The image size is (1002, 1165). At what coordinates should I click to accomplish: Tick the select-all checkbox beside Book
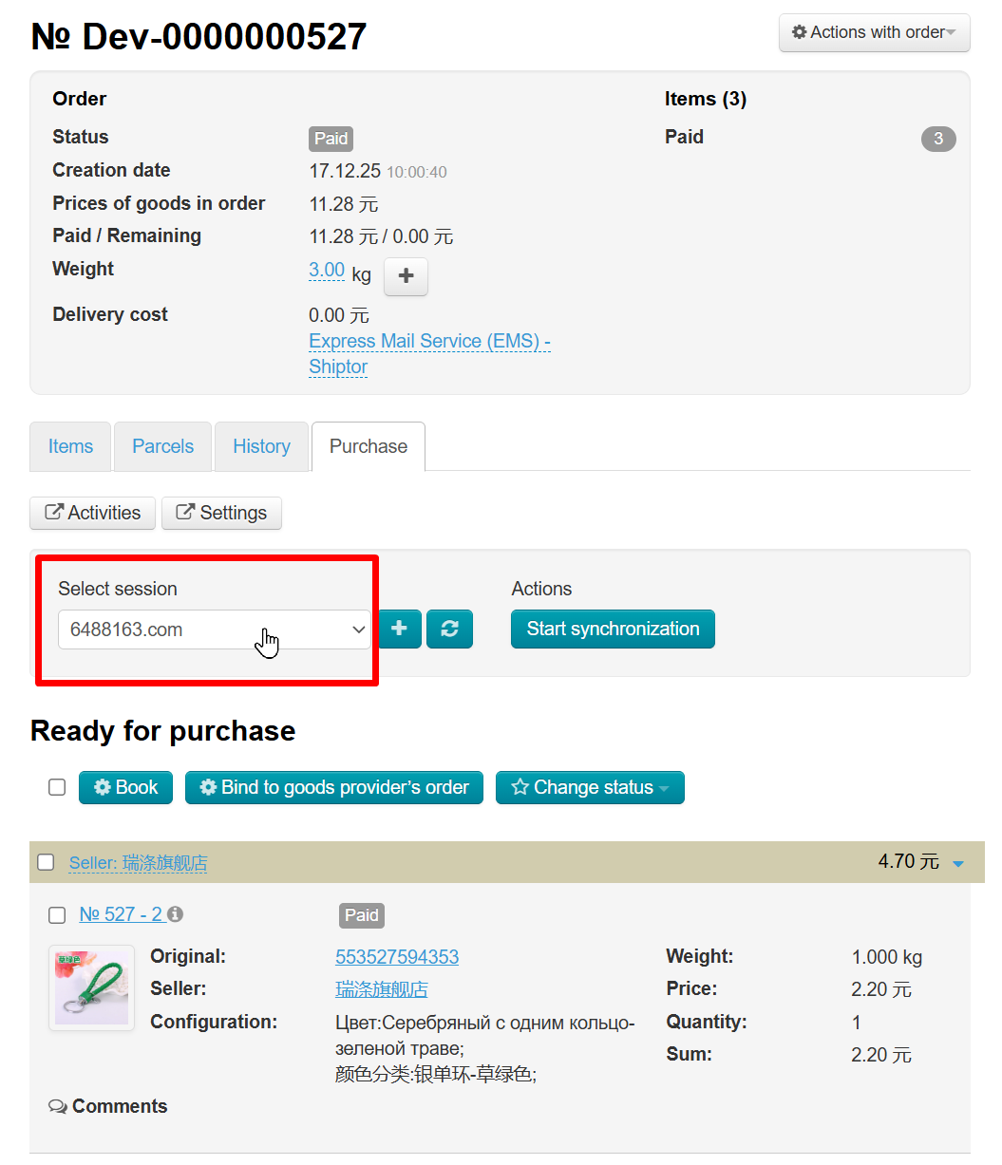[57, 787]
